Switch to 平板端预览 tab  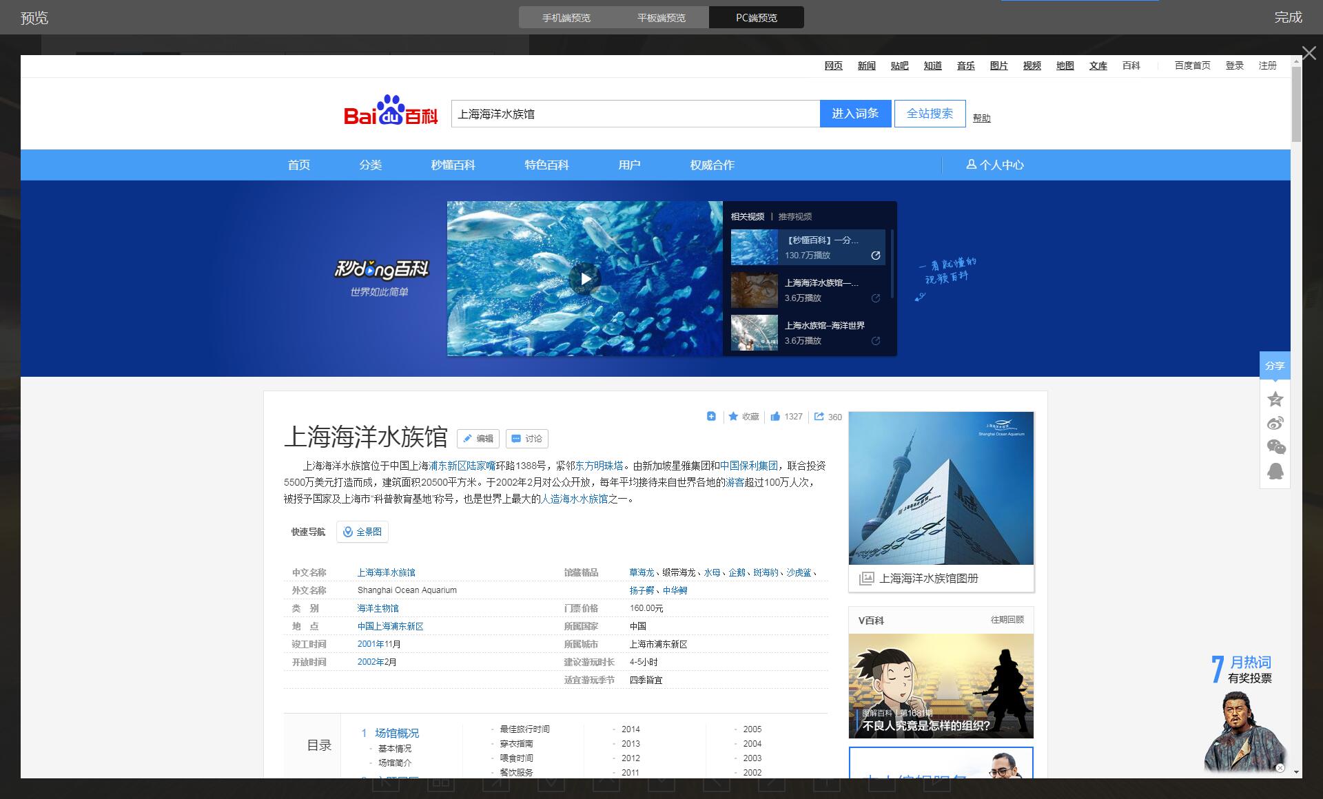[661, 18]
